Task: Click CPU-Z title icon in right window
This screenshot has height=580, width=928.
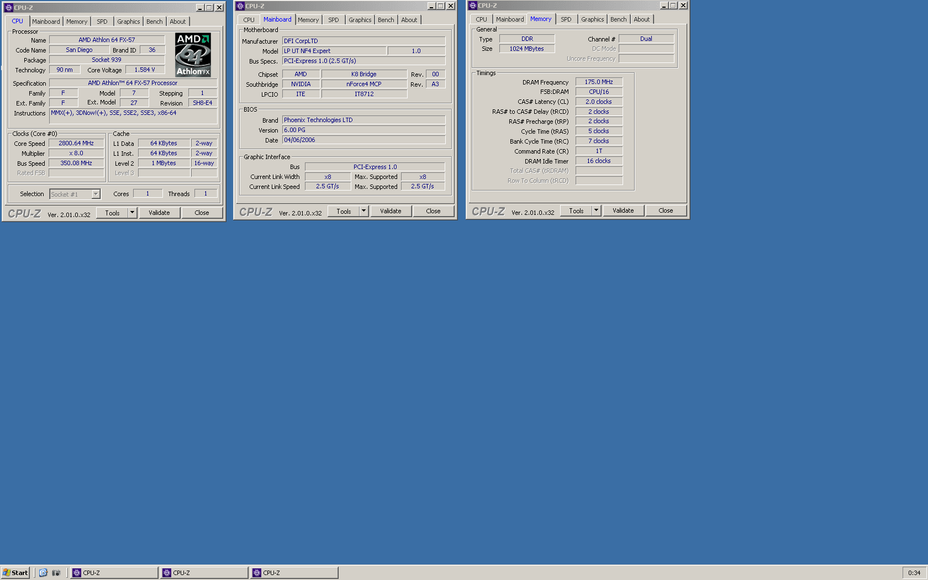Action: [x=472, y=6]
